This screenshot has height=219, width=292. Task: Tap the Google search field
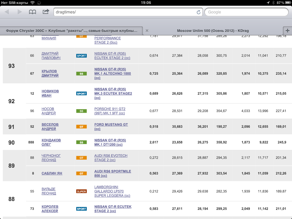[x=246, y=12]
